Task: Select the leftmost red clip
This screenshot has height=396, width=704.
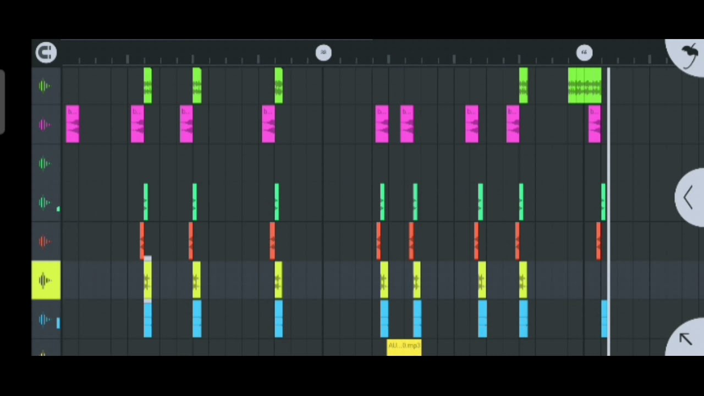Action: tap(142, 241)
